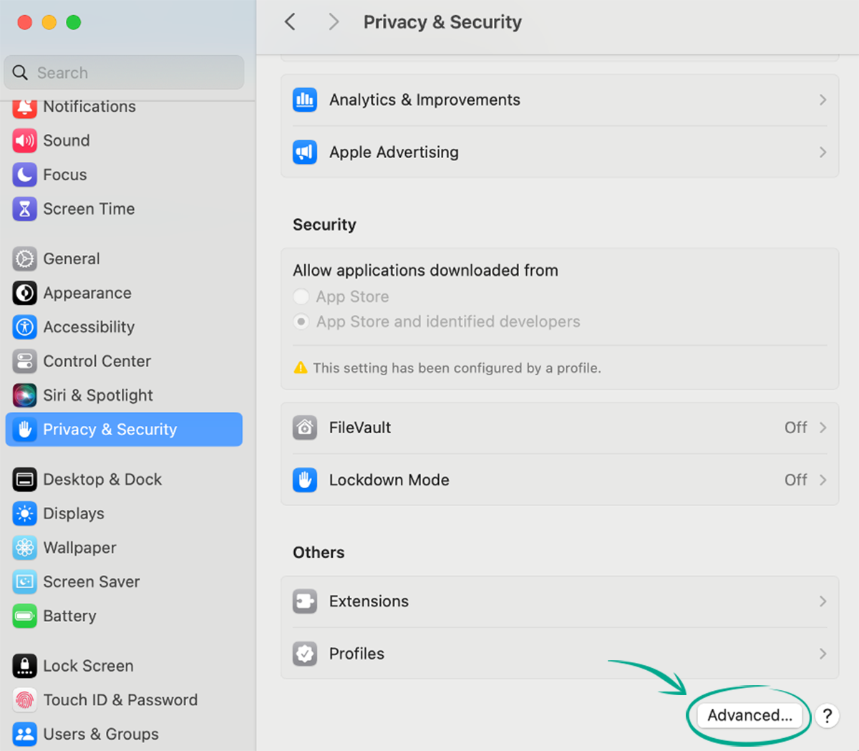Click the Security section heading
This screenshot has height=751, width=859.
coord(324,225)
